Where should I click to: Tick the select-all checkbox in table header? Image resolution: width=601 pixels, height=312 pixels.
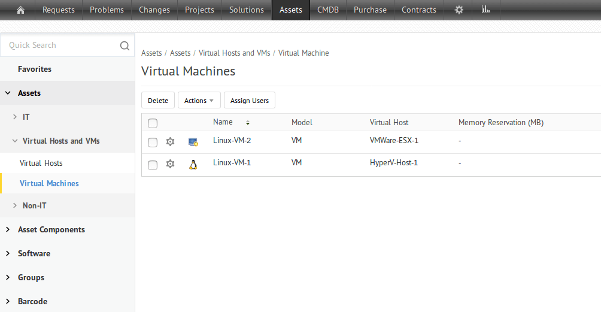tap(153, 123)
